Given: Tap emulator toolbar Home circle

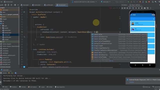Looking at the screenshot, I should point(139,8).
